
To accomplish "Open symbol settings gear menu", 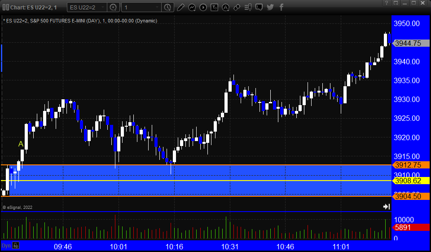I will coord(113,8).
